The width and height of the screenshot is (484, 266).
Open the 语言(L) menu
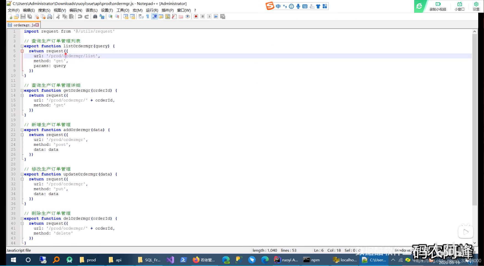[92, 10]
